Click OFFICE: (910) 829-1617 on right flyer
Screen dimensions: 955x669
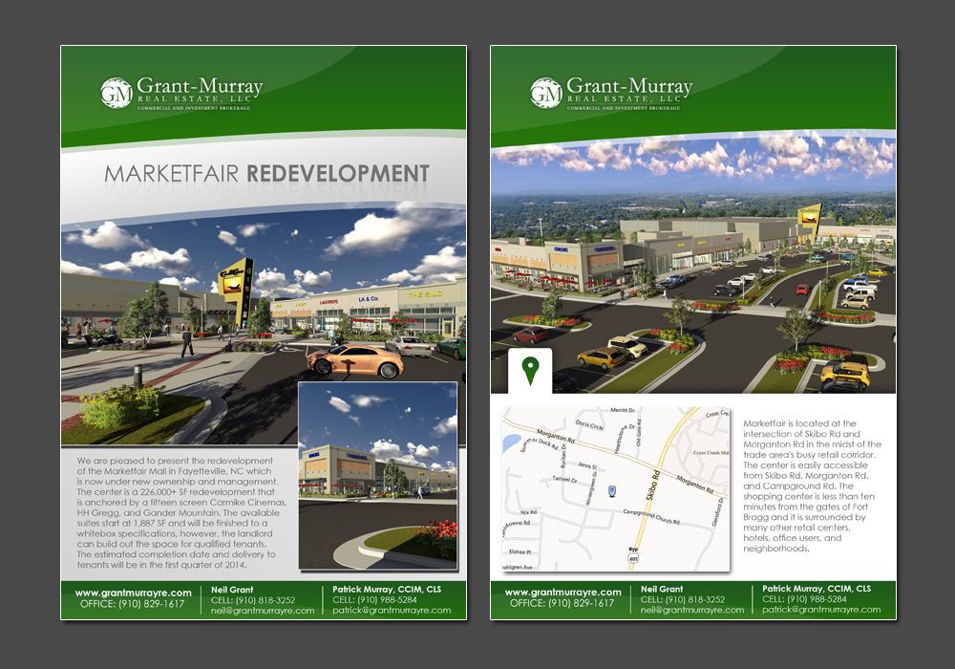pyautogui.click(x=562, y=603)
